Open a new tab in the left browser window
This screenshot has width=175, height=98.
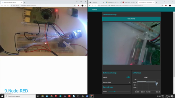tap(25, 2)
